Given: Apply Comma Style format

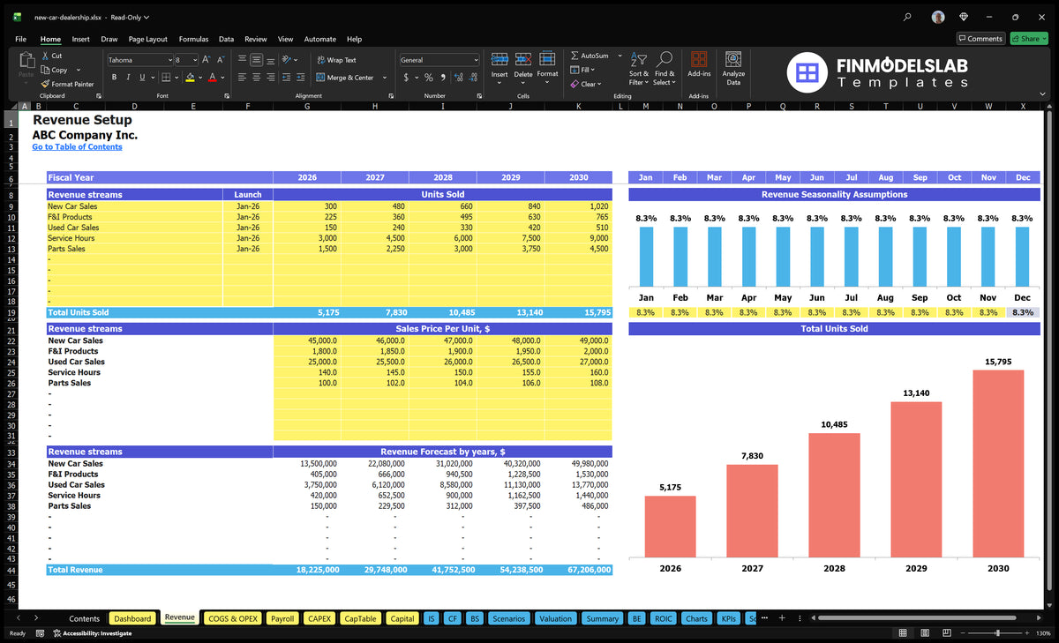Looking at the screenshot, I should point(441,78).
